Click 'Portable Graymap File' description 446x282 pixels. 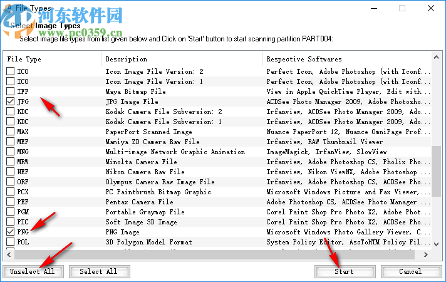[x=145, y=212]
